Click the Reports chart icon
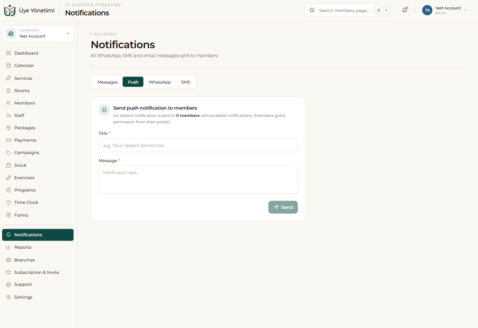Image resolution: width=478 pixels, height=328 pixels. click(x=9, y=247)
